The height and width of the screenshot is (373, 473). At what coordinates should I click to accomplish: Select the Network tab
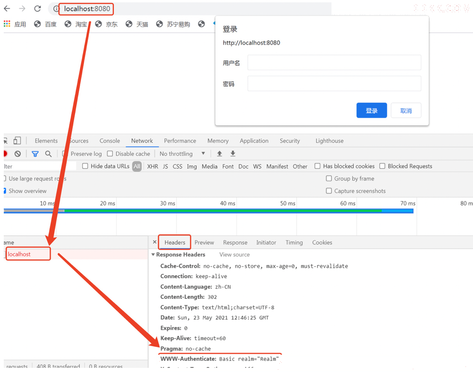coord(142,141)
